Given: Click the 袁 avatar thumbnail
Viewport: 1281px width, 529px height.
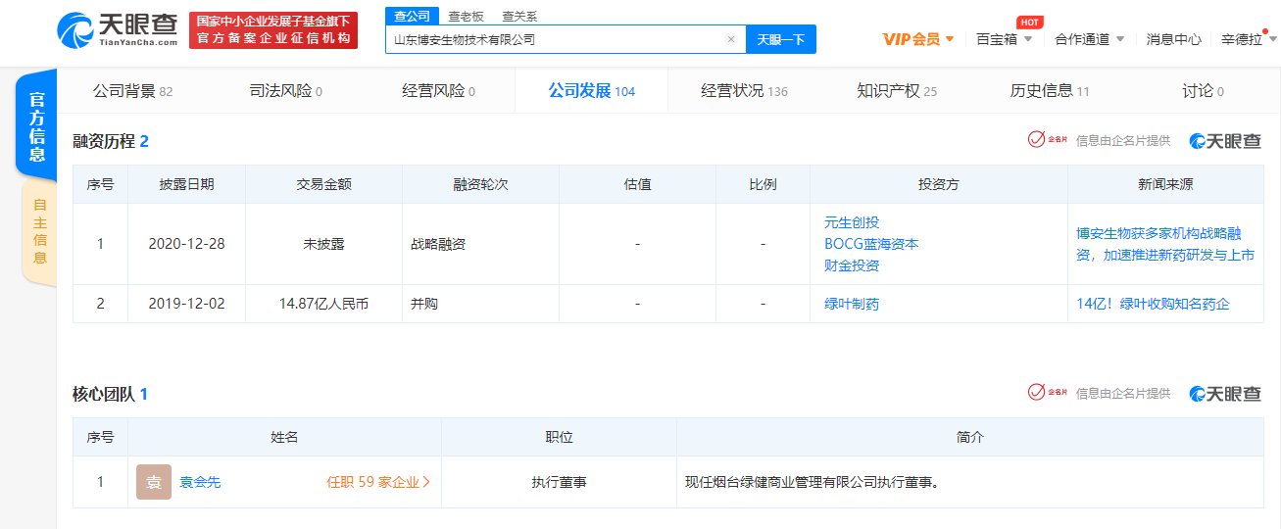Looking at the screenshot, I should point(154,482).
